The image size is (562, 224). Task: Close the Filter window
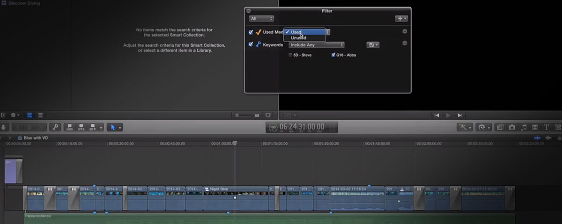coord(248,10)
